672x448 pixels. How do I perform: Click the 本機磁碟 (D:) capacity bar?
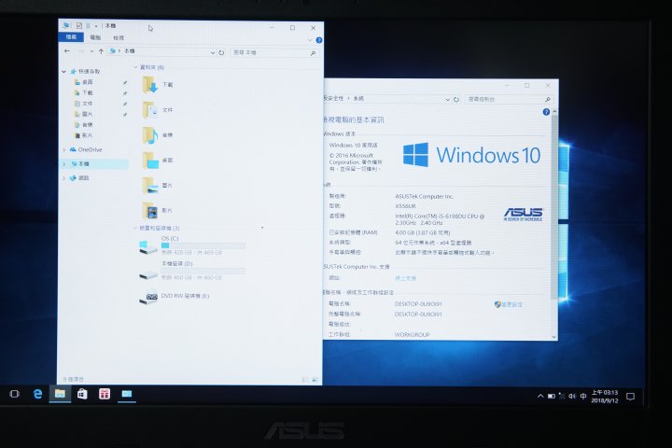point(203,271)
